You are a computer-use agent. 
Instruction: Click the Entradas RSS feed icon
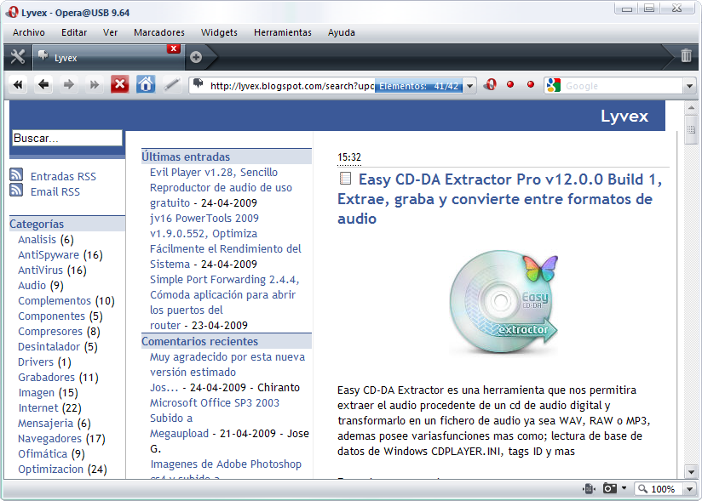tap(16, 176)
